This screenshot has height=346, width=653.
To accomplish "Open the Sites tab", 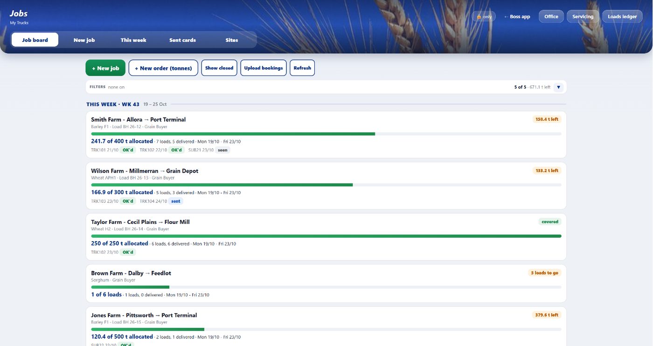I will tap(232, 40).
